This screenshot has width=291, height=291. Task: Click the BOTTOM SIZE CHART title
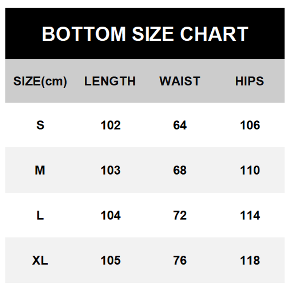[145, 34]
